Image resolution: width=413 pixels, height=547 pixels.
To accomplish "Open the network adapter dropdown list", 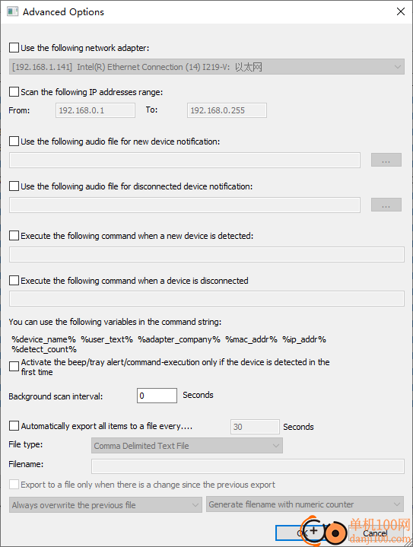I will (x=207, y=67).
